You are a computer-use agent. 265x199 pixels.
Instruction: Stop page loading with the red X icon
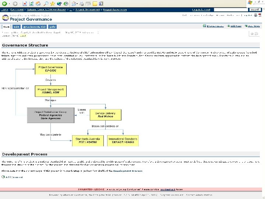tap(25, 4)
